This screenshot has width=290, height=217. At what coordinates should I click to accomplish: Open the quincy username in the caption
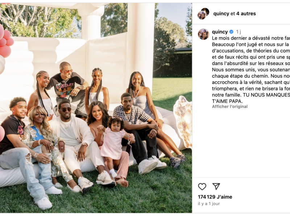coord(220,32)
